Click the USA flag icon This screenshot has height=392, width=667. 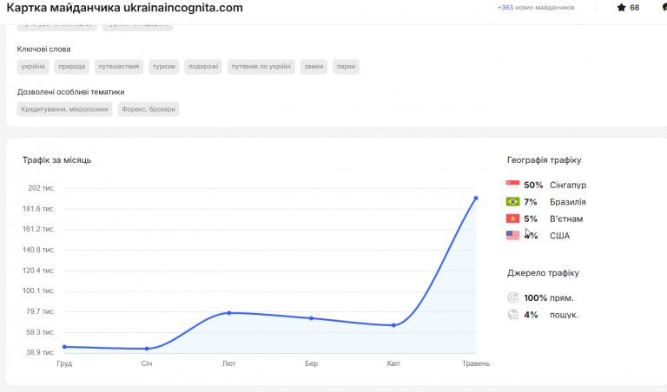click(x=512, y=235)
